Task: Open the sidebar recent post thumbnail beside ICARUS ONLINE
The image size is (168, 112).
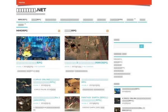Action: click(117, 101)
